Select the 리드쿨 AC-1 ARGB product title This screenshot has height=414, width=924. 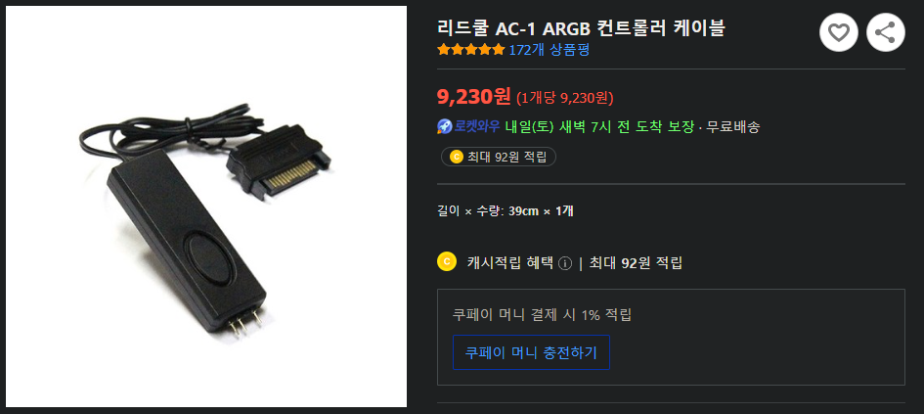pos(581,27)
